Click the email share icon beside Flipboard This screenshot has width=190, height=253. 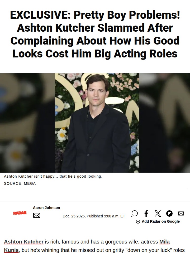pyautogui.click(x=181, y=213)
